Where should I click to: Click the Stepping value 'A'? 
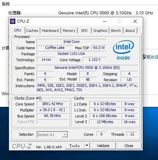click(129, 74)
